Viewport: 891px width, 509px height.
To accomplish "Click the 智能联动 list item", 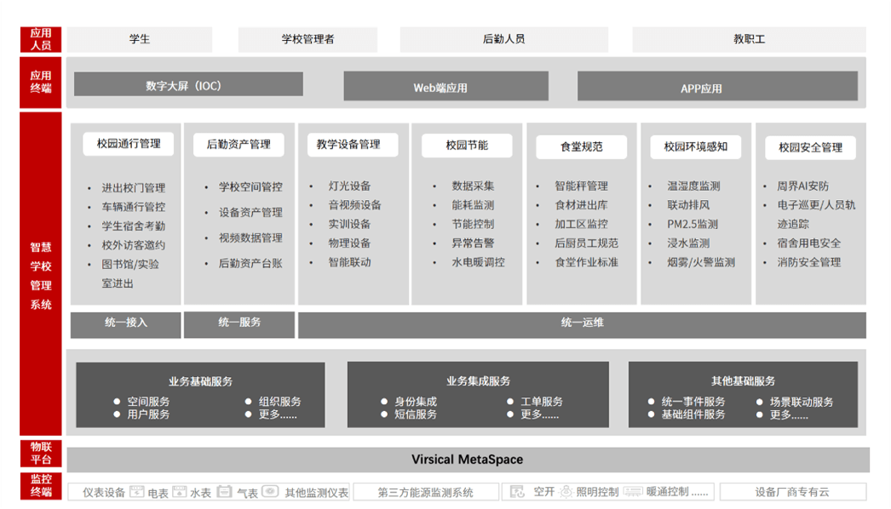I will (349, 262).
